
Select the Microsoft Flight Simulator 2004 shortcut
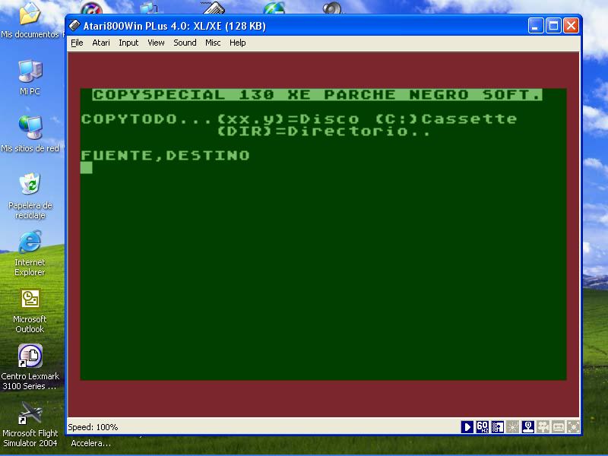pyautogui.click(x=30, y=424)
